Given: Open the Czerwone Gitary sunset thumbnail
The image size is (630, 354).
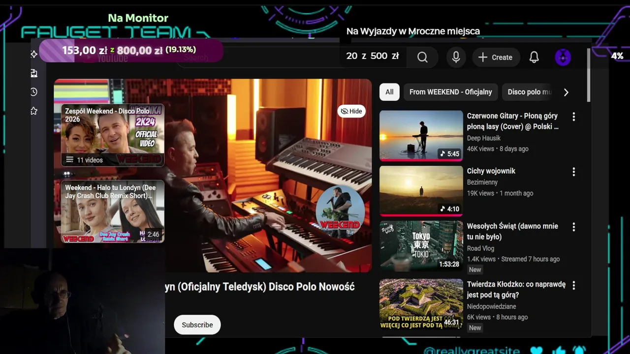Looking at the screenshot, I should coord(421,136).
